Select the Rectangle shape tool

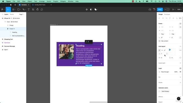click(18, 9)
